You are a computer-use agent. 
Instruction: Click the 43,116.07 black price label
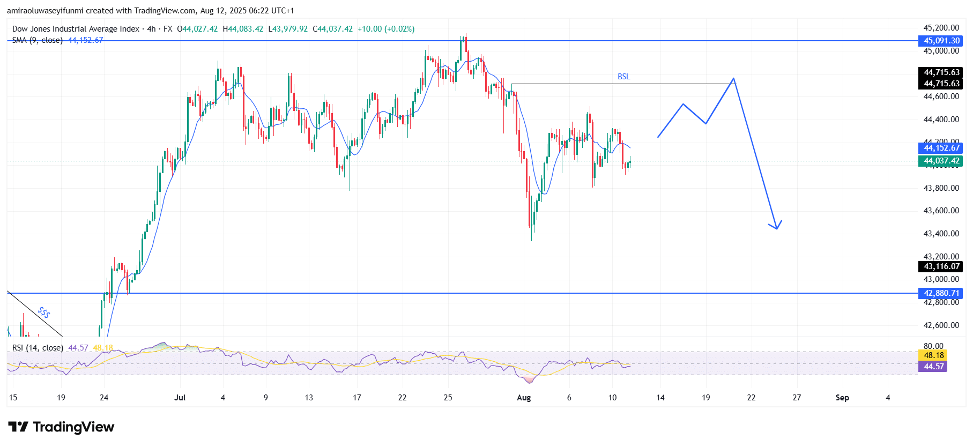tap(941, 266)
